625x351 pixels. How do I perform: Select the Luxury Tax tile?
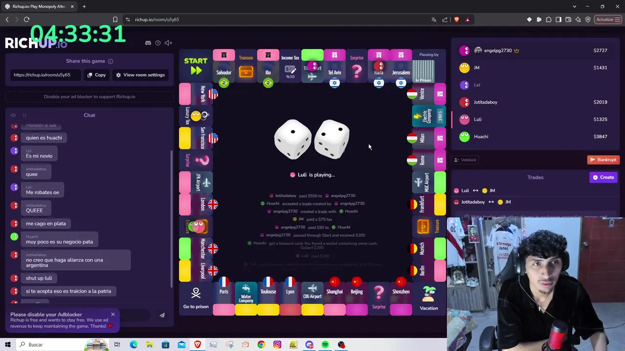point(196,116)
